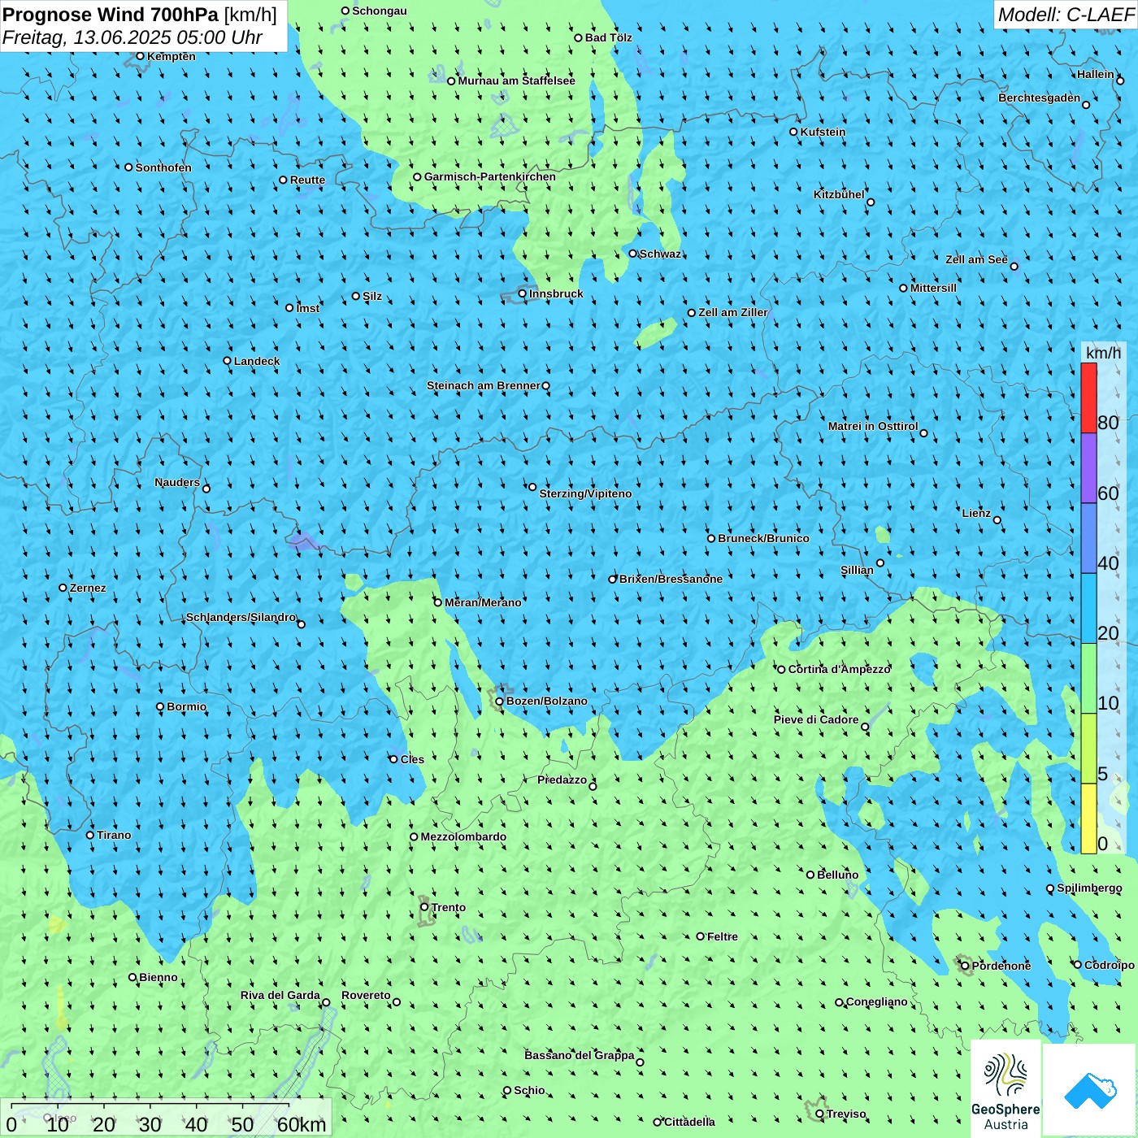Click the 'Schlanders/Silandro' map label

(241, 617)
